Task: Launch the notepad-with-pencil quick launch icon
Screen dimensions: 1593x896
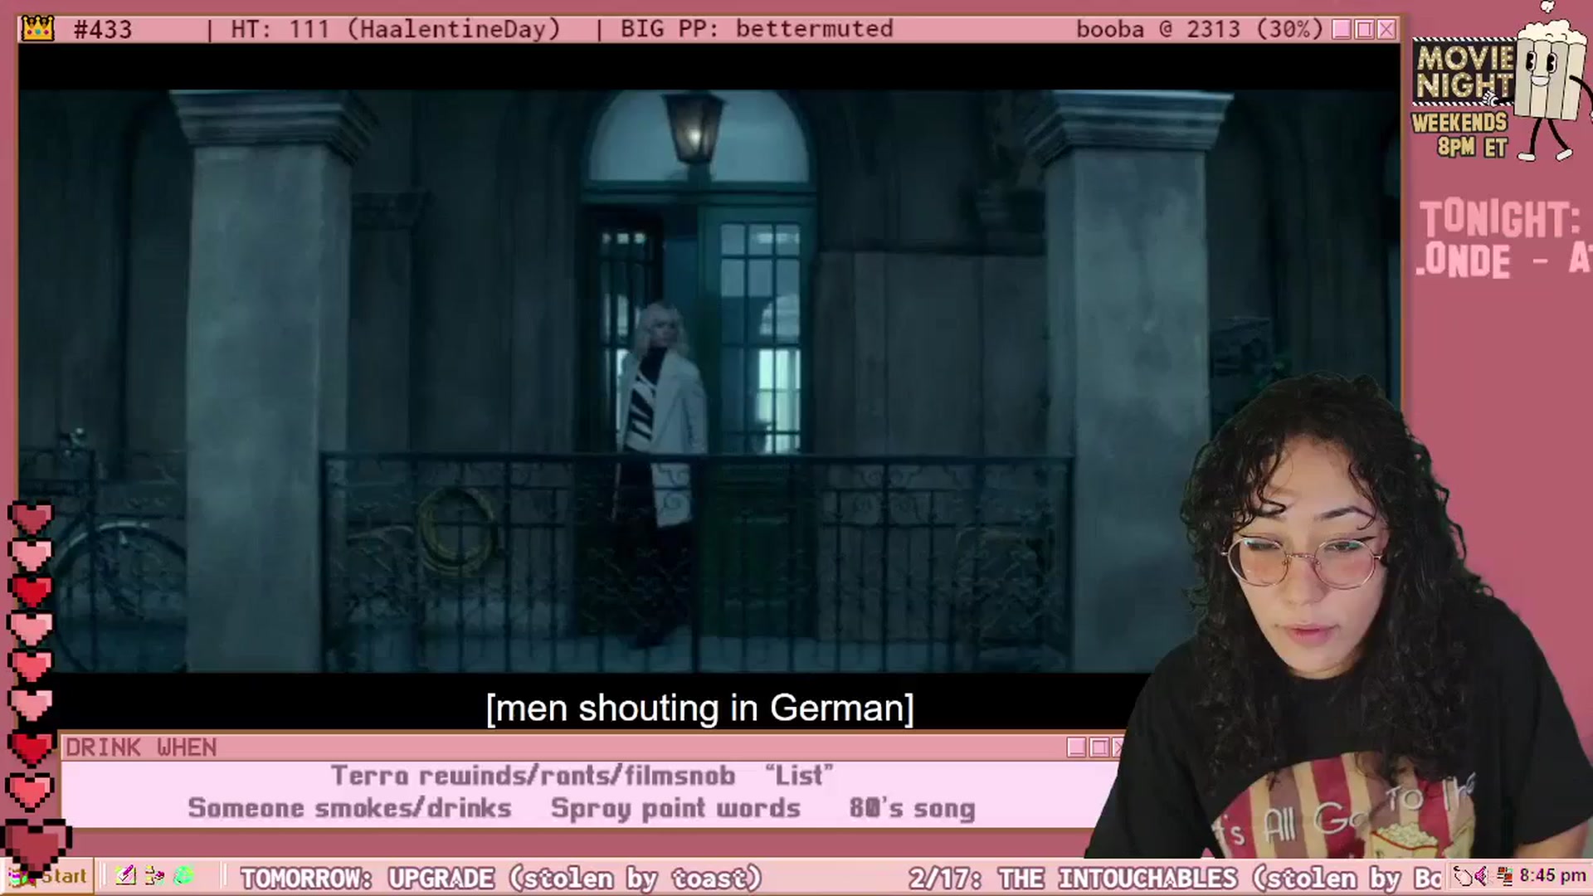Action: click(126, 876)
